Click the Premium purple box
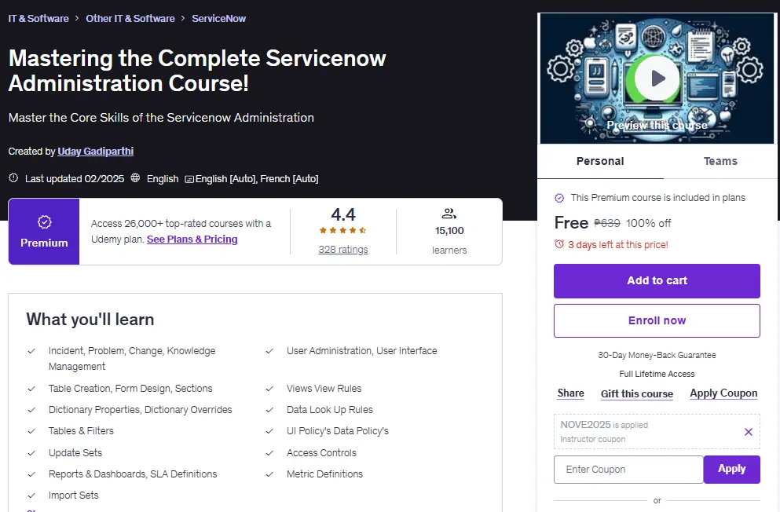Image resolution: width=780 pixels, height=512 pixels. tap(44, 232)
